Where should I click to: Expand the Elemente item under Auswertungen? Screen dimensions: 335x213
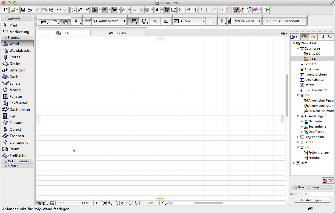(301, 121)
